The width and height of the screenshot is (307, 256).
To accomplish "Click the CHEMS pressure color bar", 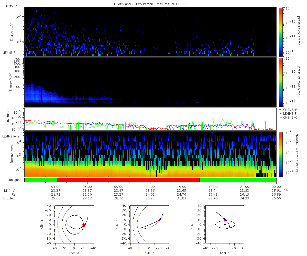I will coord(281,31).
